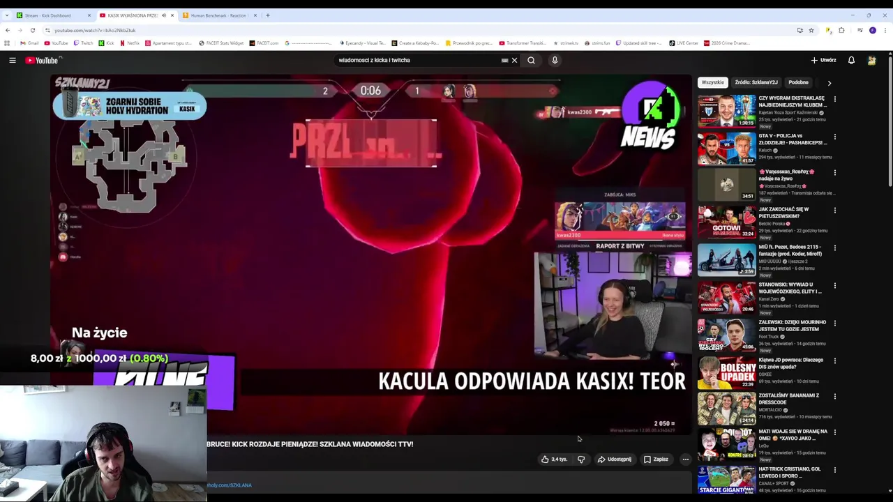Open GTA V - POLICJA vs ZŁODZIEJE thumbnail
Viewport: 893px width, 502px height.
(x=727, y=148)
